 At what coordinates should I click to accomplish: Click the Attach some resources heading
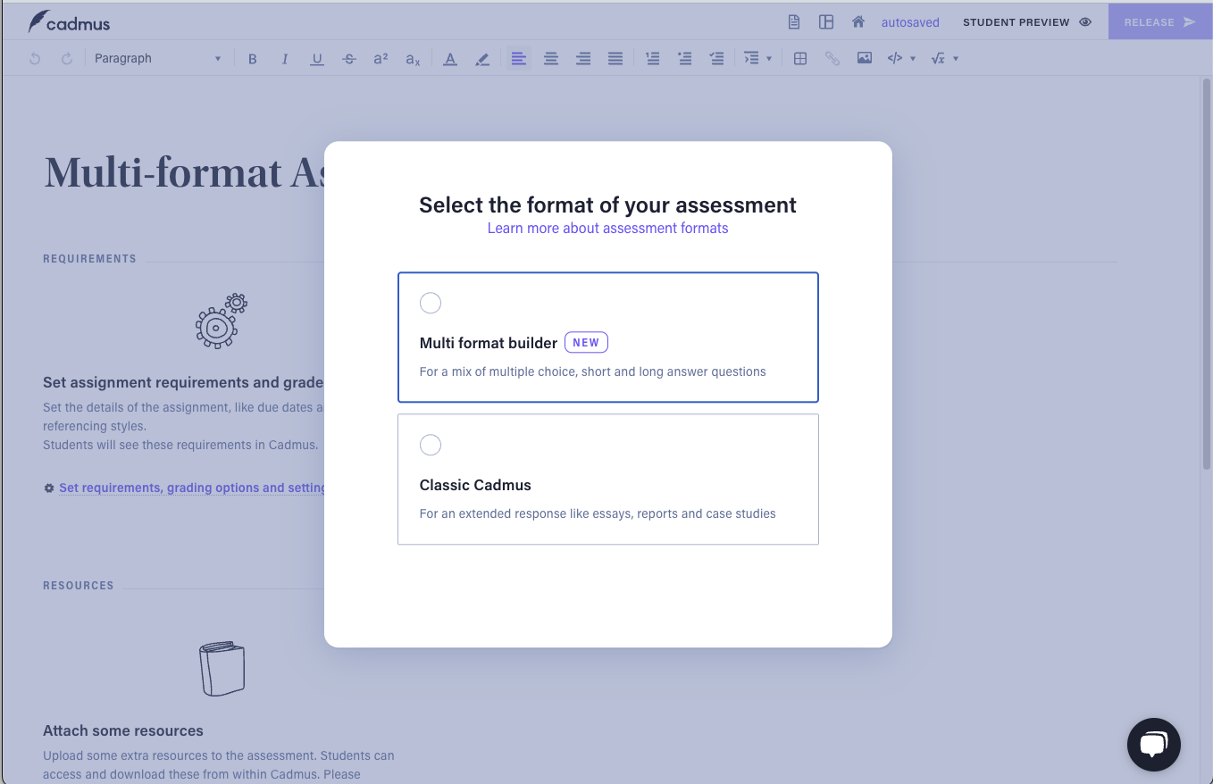(123, 730)
